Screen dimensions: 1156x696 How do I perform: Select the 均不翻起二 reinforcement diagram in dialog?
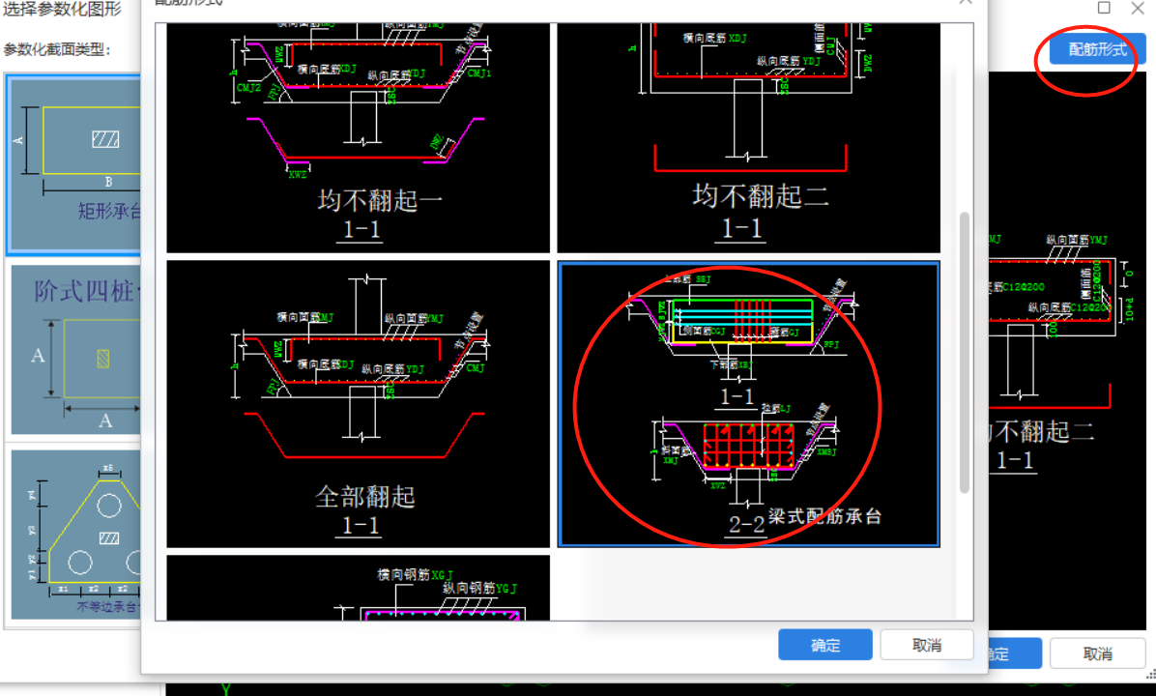pyautogui.click(x=748, y=138)
